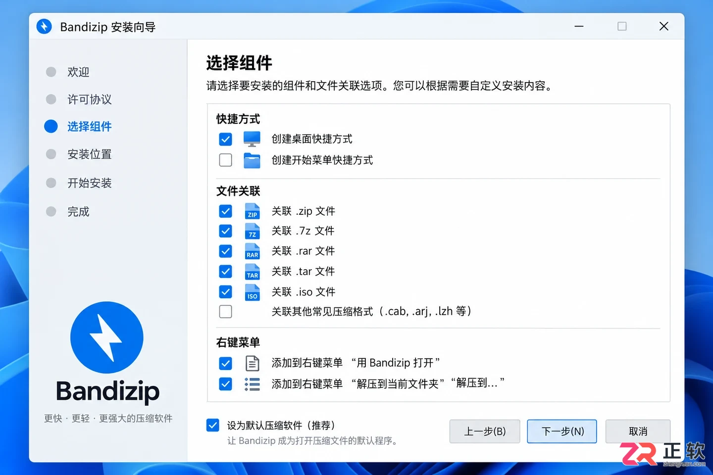
Task: Uncheck the 关联 .tar 文件 checkbox
Action: click(x=225, y=272)
